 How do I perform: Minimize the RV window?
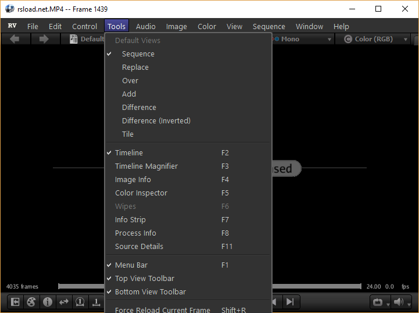coord(352,9)
